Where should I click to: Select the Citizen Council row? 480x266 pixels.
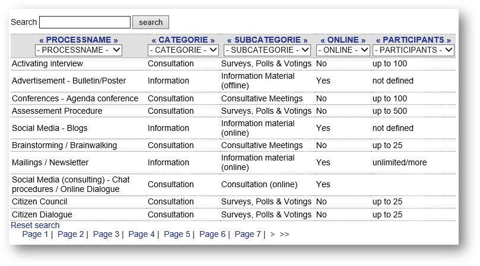(233, 202)
